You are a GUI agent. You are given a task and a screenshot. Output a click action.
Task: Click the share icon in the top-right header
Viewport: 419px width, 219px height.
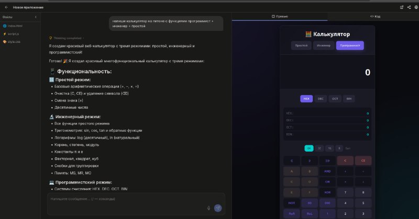tap(409, 7)
